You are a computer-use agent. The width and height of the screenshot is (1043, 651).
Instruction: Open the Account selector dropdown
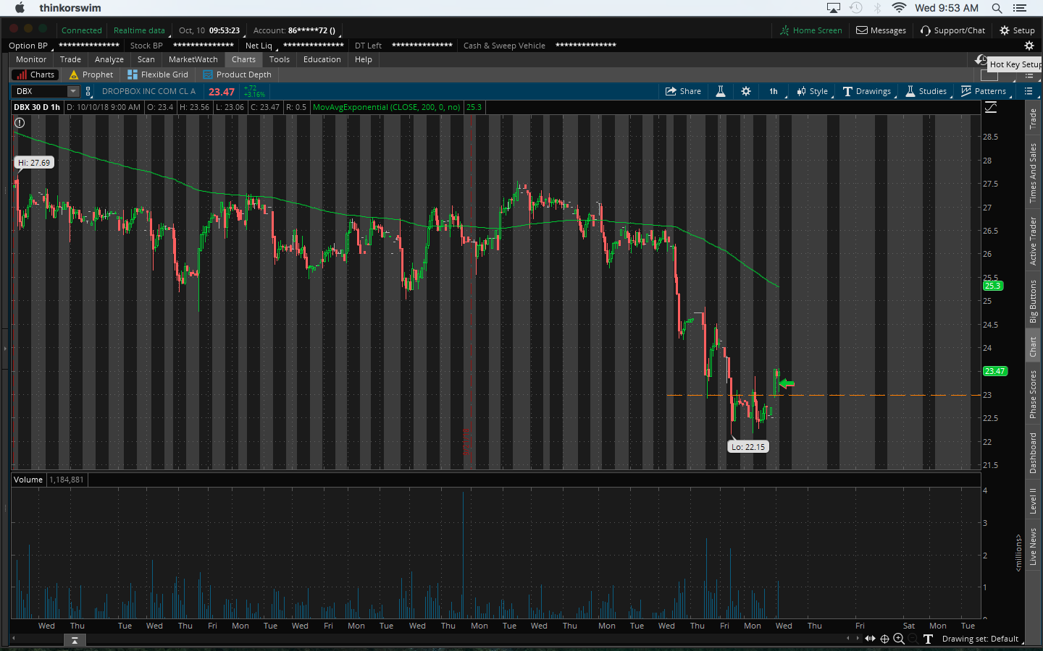point(295,30)
